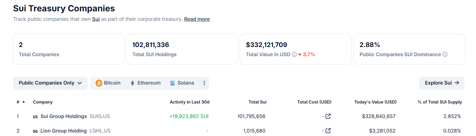Switch to the Solana treasury tab

(186, 83)
